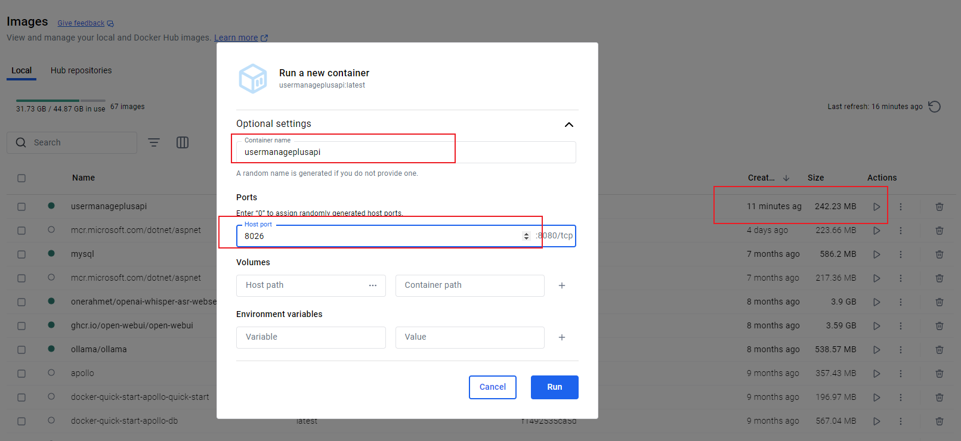This screenshot has width=961, height=441.
Task: Click the Container name input field
Action: pos(406,152)
